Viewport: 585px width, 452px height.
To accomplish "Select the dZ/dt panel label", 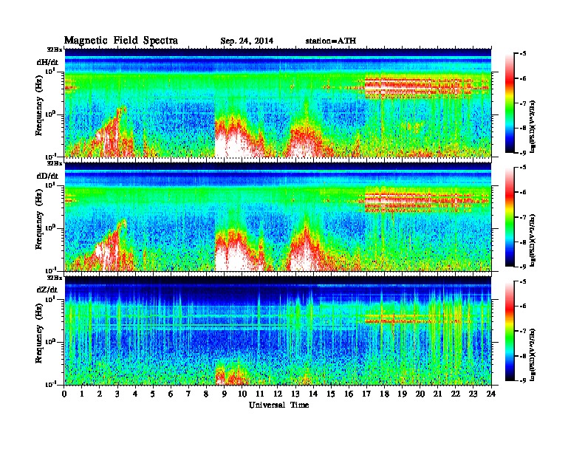I will tap(47, 290).
